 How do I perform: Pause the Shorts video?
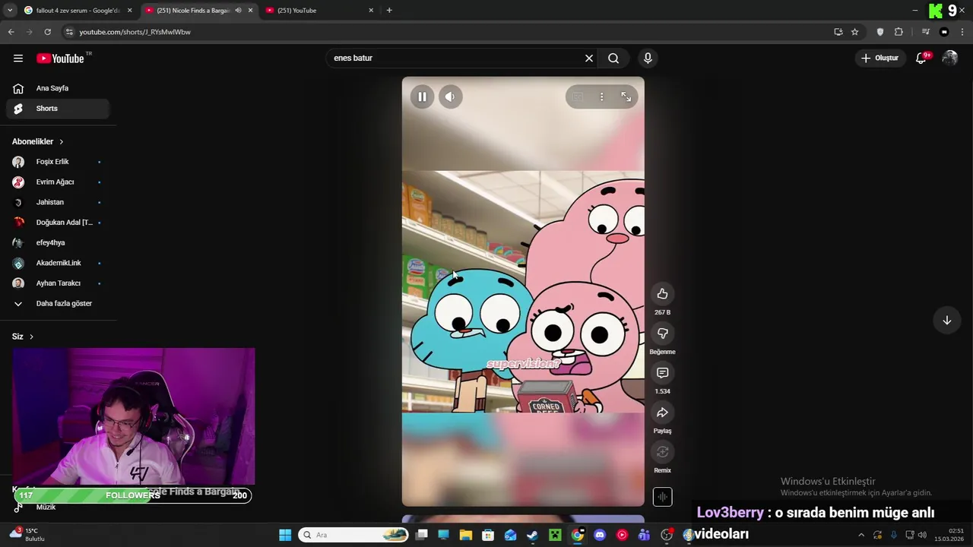click(422, 96)
